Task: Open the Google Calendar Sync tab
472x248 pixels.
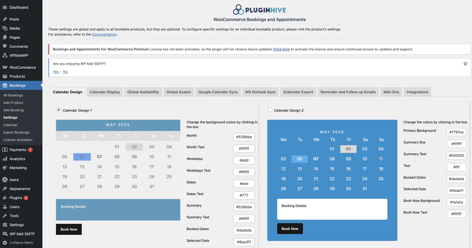Action: pos(218,92)
